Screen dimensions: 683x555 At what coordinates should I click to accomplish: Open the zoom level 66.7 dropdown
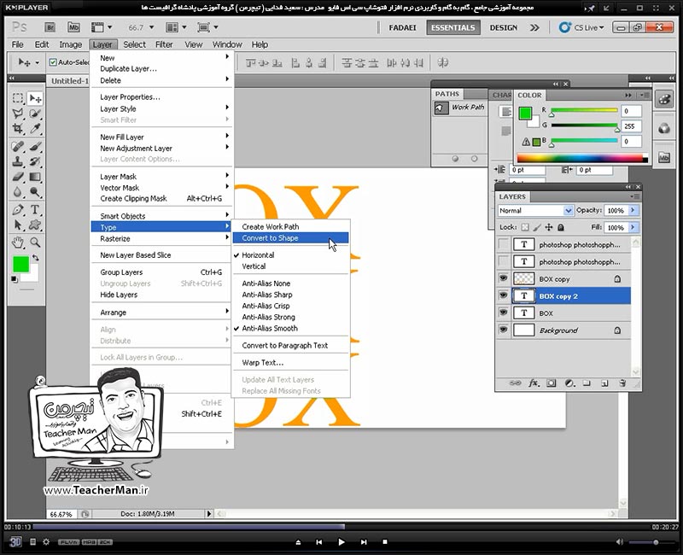click(152, 27)
